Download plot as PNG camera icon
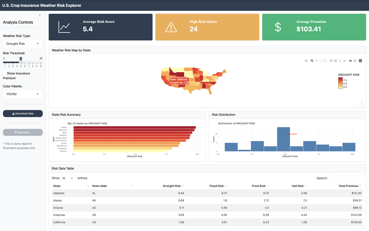369x231 pixels. pos(306,61)
